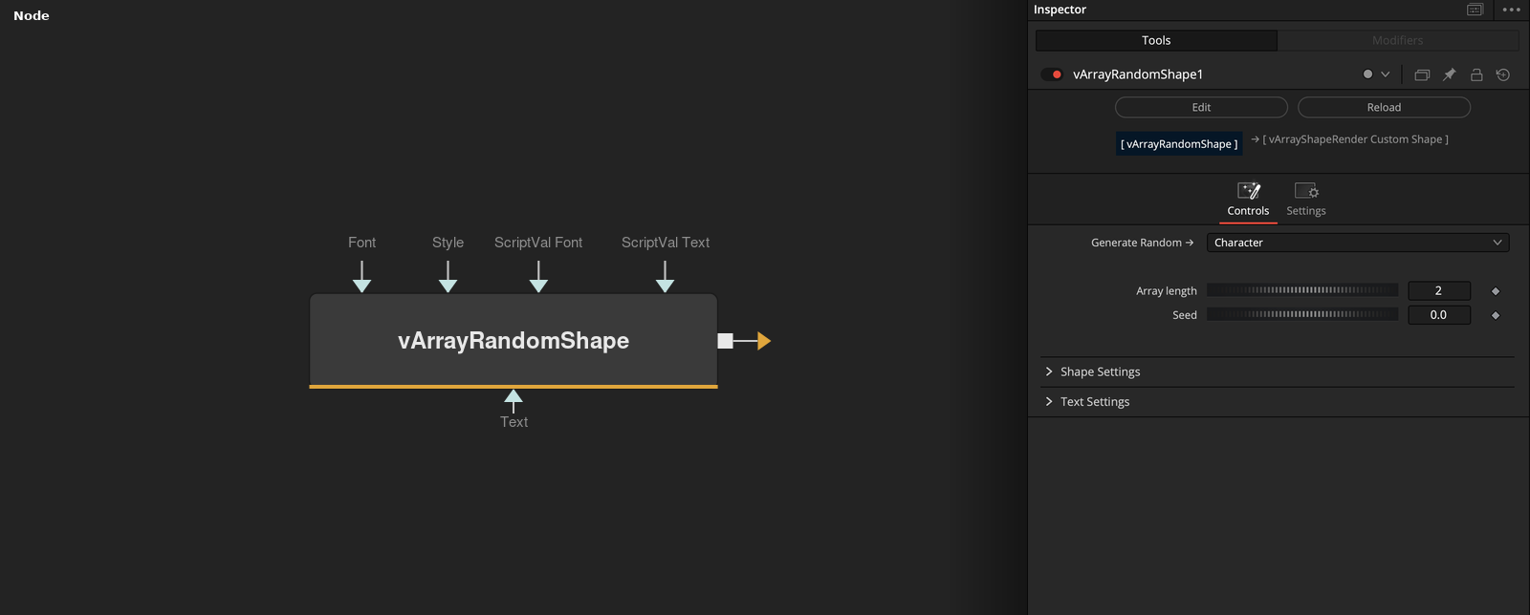The width and height of the screenshot is (1530, 615).
Task: Click the versions icon in Inspector header
Action: (1422, 74)
